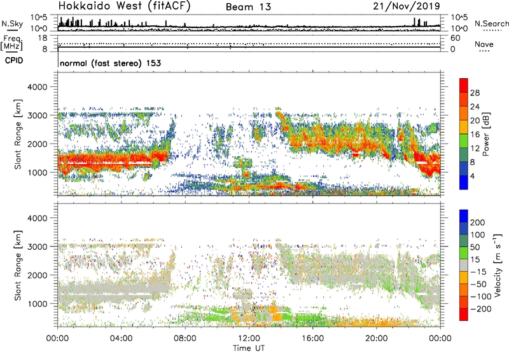
Task: Click the '4000' tick in power panel
Action: click(x=38, y=87)
